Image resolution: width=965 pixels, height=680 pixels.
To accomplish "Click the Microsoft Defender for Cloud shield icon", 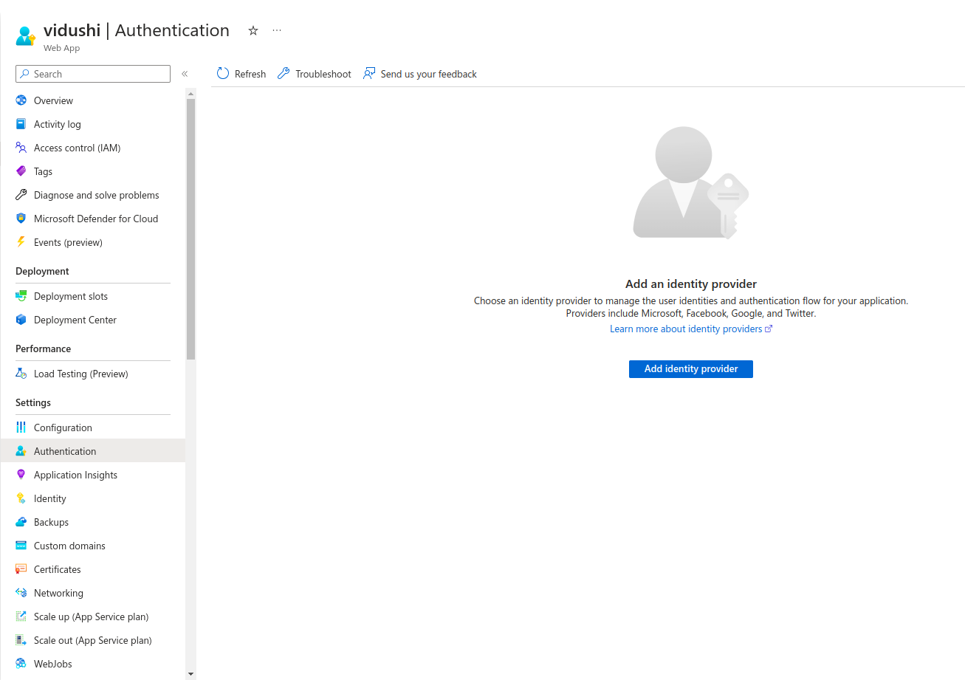I will coord(21,219).
